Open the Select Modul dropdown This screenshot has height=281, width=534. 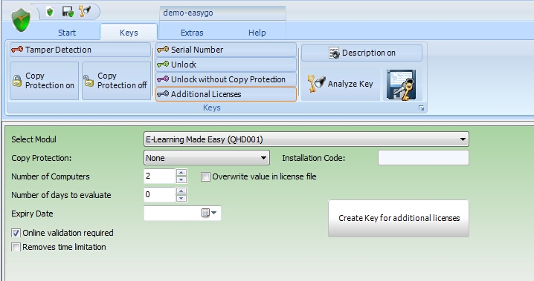click(x=306, y=139)
